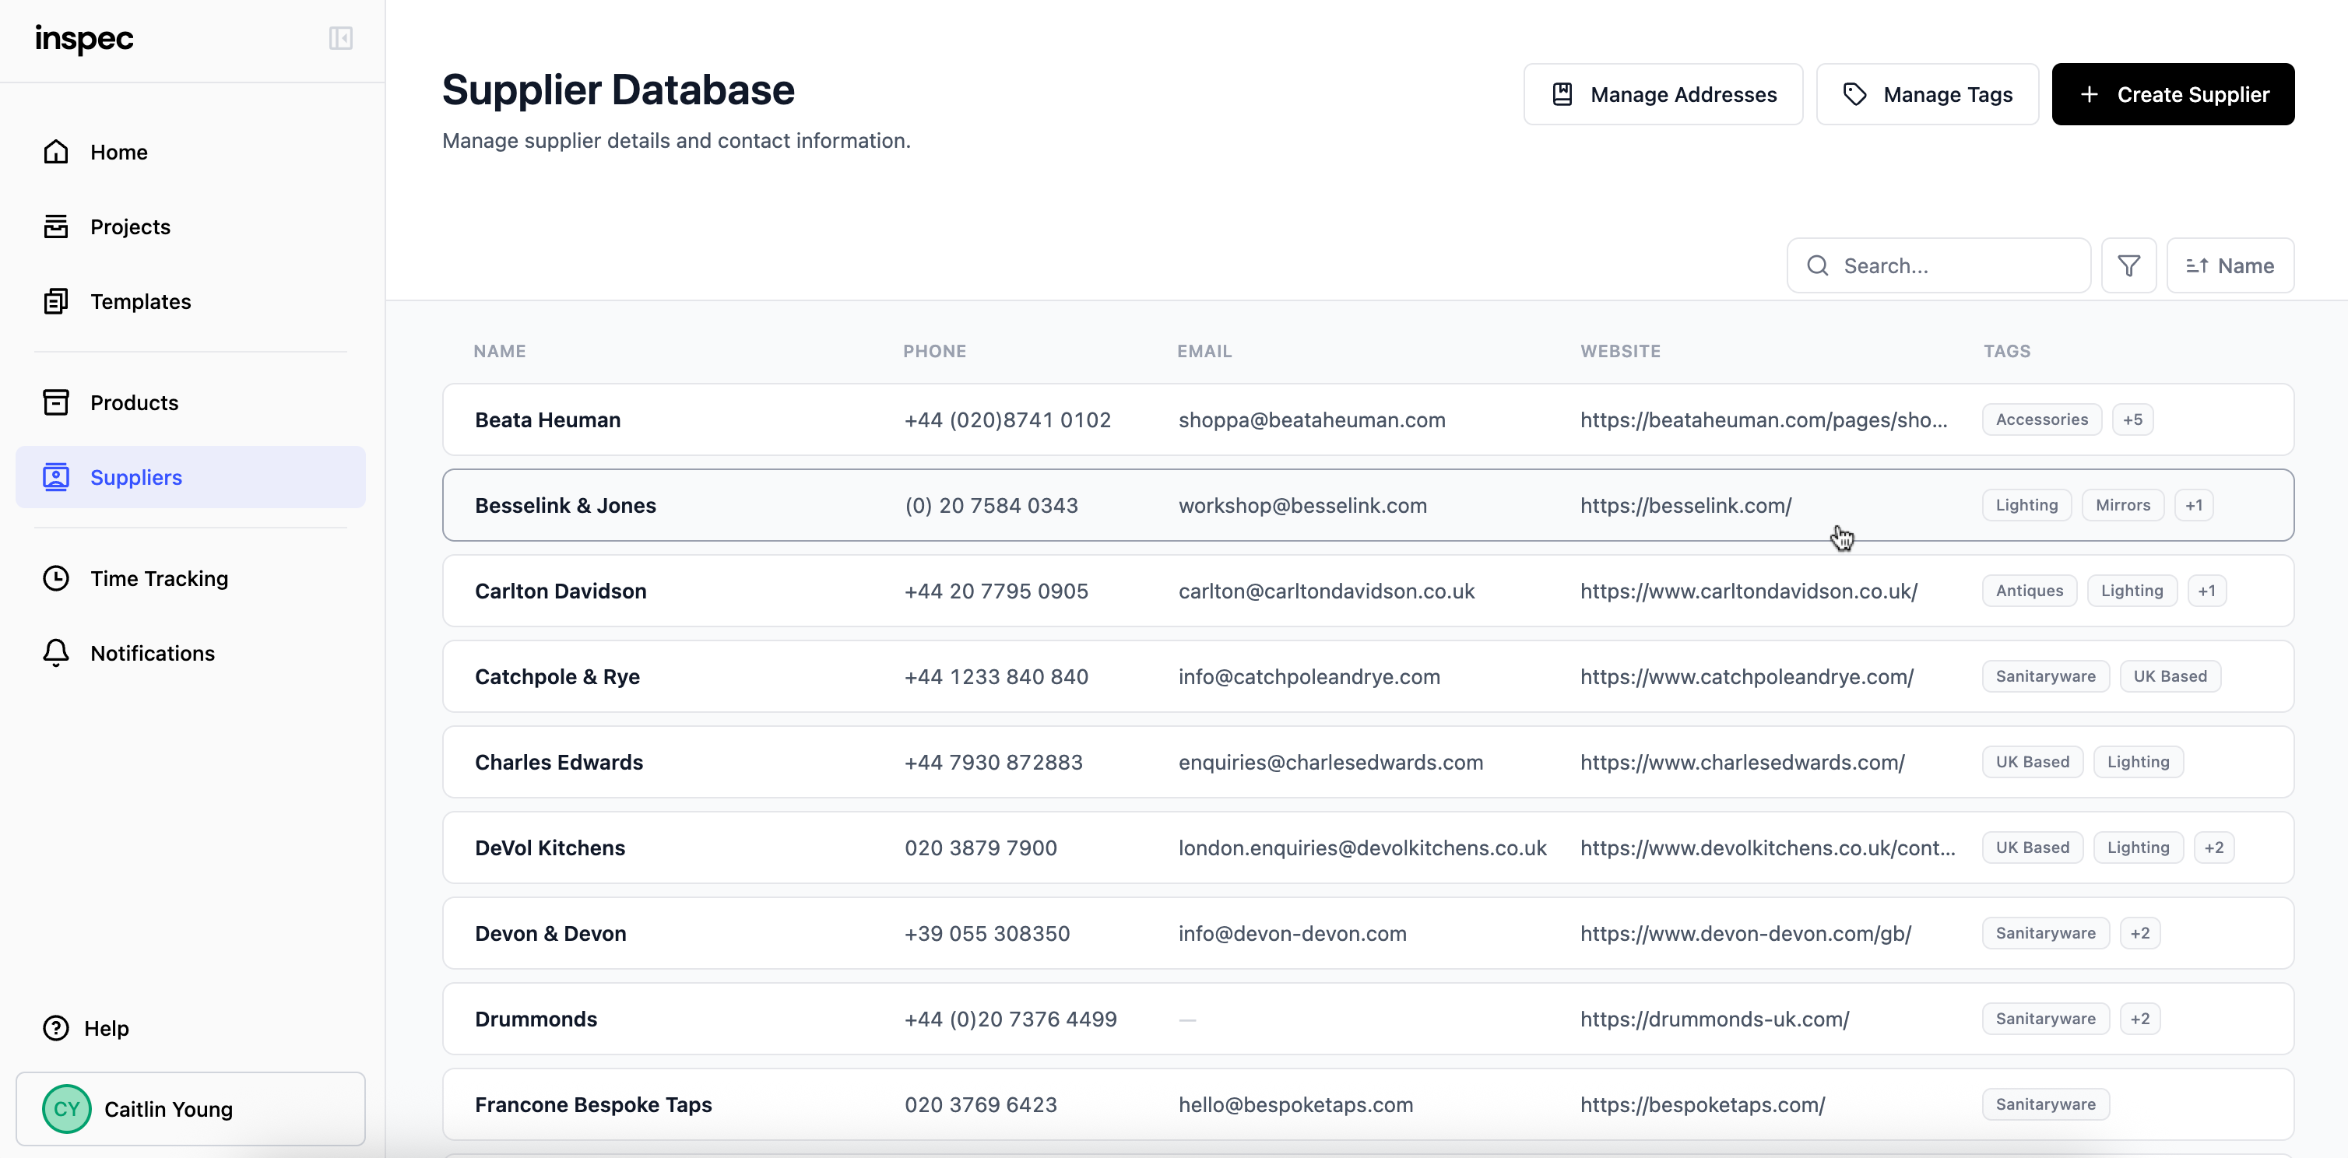Go to the Home page
Viewport: 2348px width, 1158px height.
point(191,153)
